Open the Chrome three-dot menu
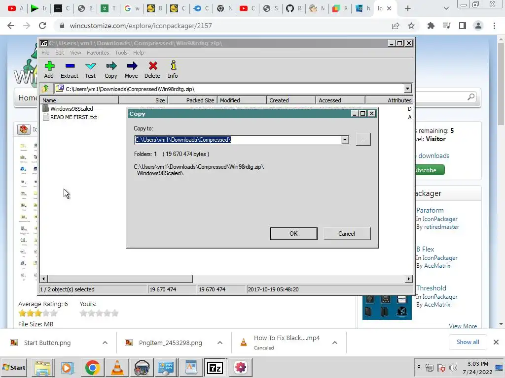The height and width of the screenshot is (378, 505). (x=494, y=26)
